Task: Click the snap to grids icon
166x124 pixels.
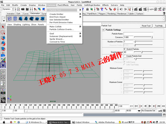Action: [x=98, y=9]
